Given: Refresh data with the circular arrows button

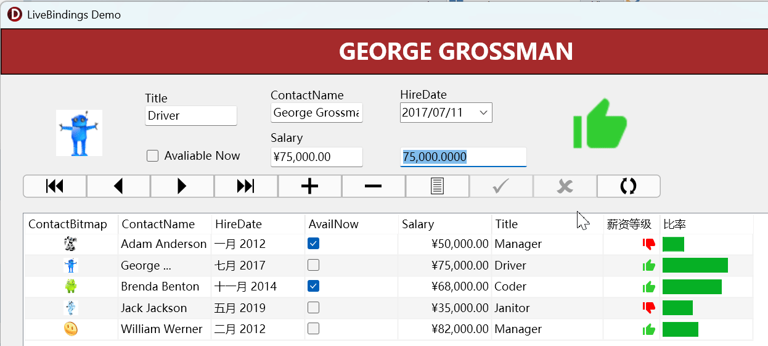Looking at the screenshot, I should (628, 186).
